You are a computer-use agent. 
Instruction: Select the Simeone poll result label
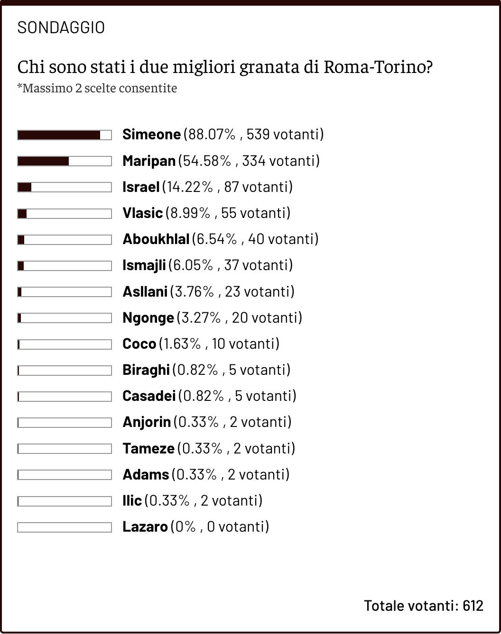223,135
